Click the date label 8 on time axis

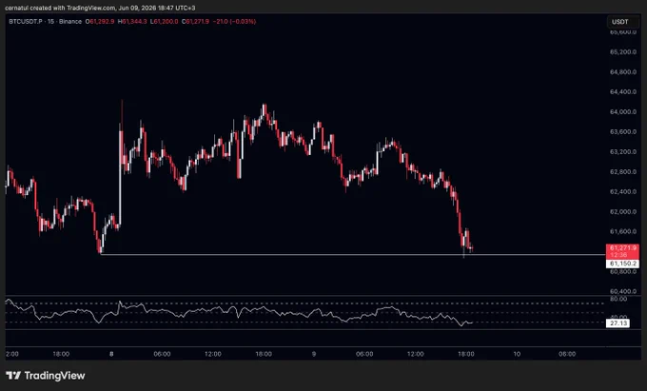[111, 354]
